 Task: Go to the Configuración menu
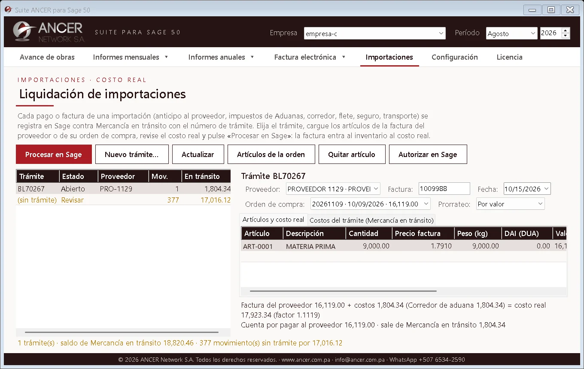(455, 57)
